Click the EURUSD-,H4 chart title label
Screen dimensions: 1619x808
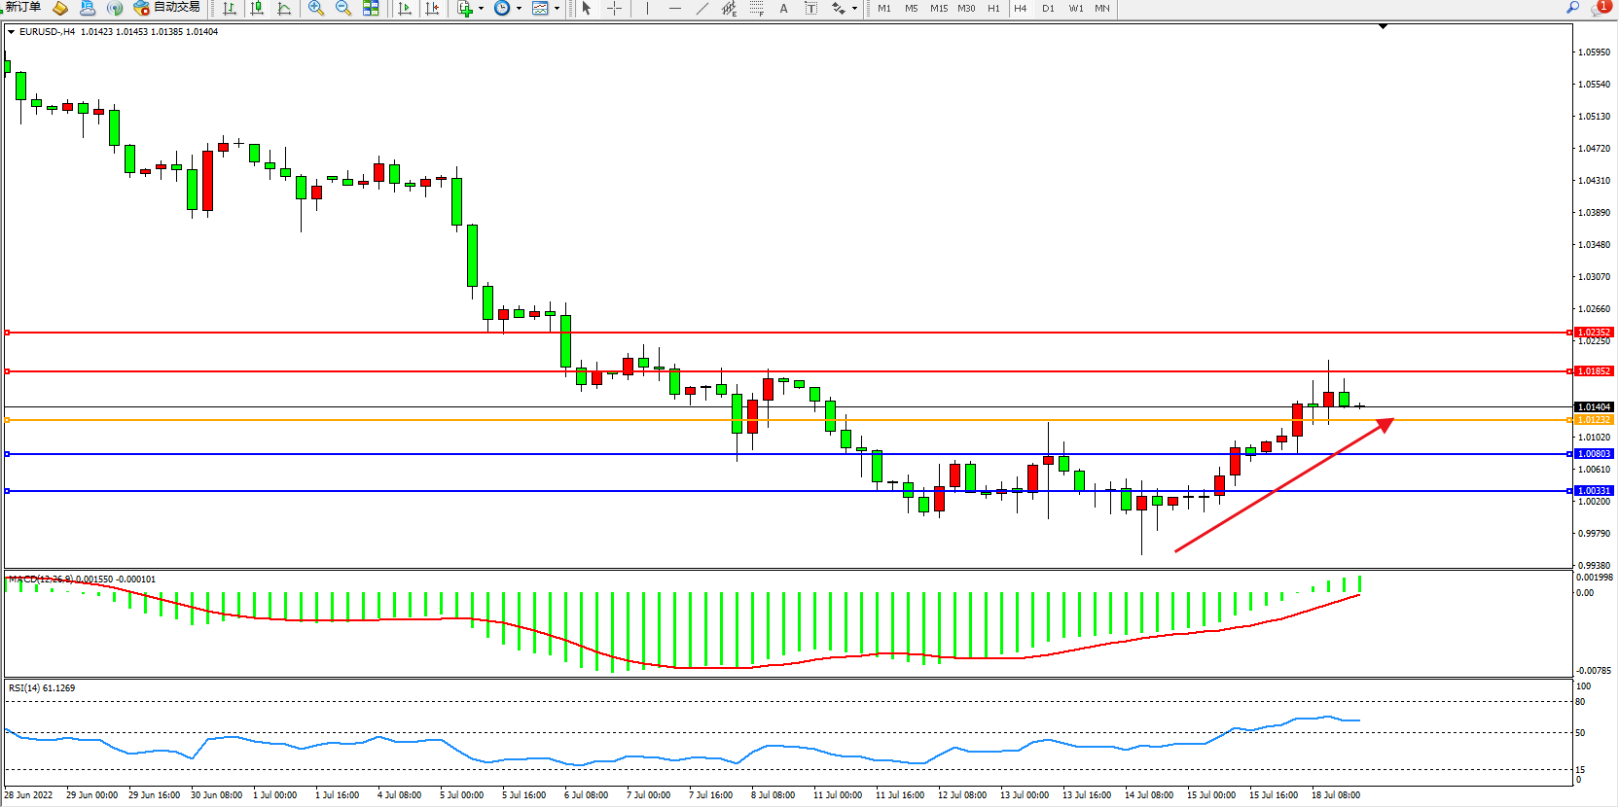[x=47, y=32]
